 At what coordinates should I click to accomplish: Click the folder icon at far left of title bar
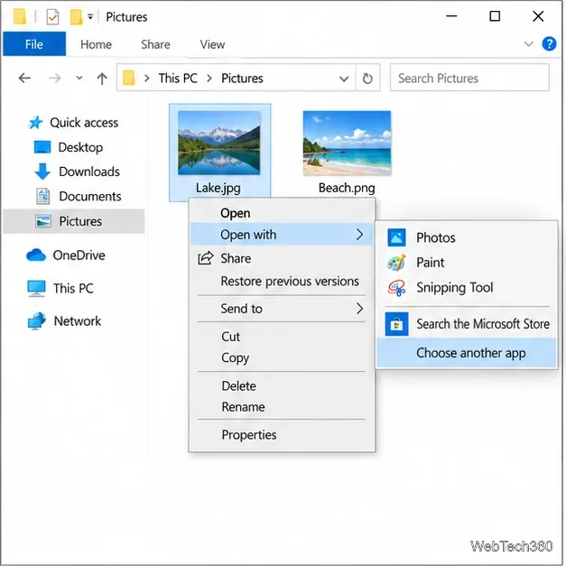click(x=20, y=16)
